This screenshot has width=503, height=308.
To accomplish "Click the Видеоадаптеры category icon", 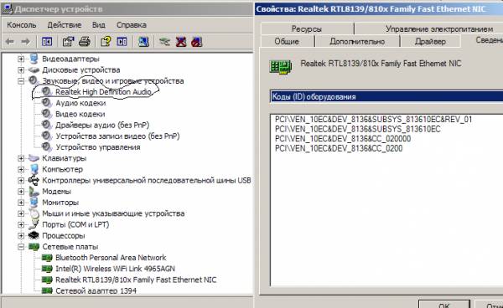I will click(x=34, y=59).
